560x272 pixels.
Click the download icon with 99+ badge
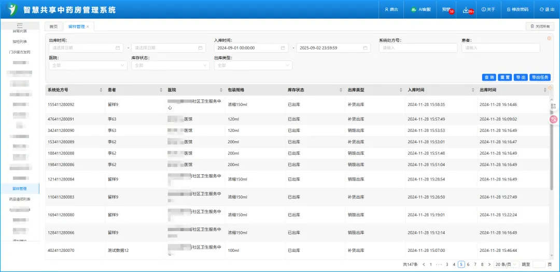point(466,9)
